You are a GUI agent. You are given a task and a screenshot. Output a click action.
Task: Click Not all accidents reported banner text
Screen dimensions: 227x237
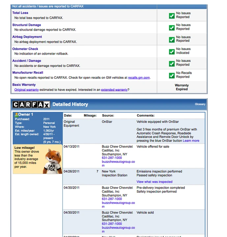click(48, 6)
